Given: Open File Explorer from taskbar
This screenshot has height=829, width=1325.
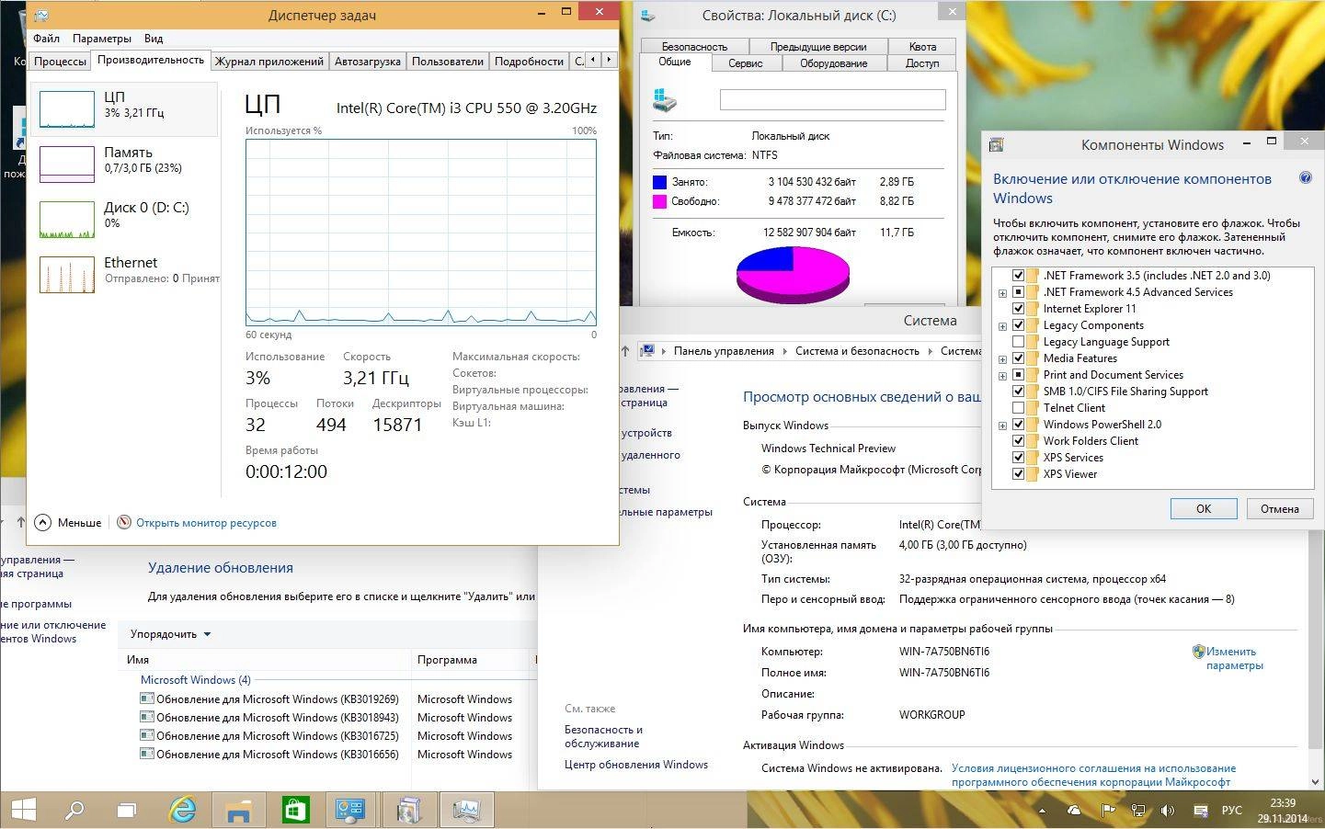Looking at the screenshot, I should click(239, 811).
